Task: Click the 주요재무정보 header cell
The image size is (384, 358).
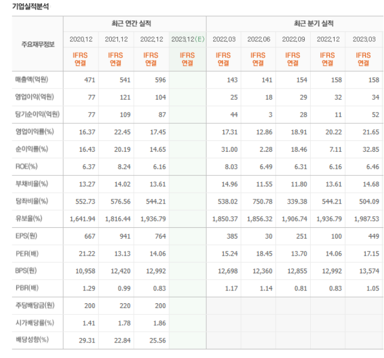Action: [37, 44]
